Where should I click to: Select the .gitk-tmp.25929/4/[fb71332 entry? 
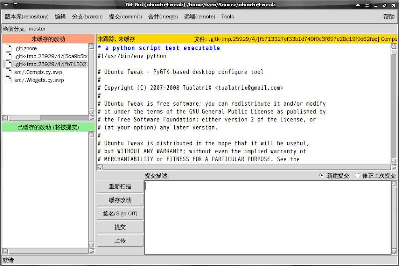pos(51,64)
